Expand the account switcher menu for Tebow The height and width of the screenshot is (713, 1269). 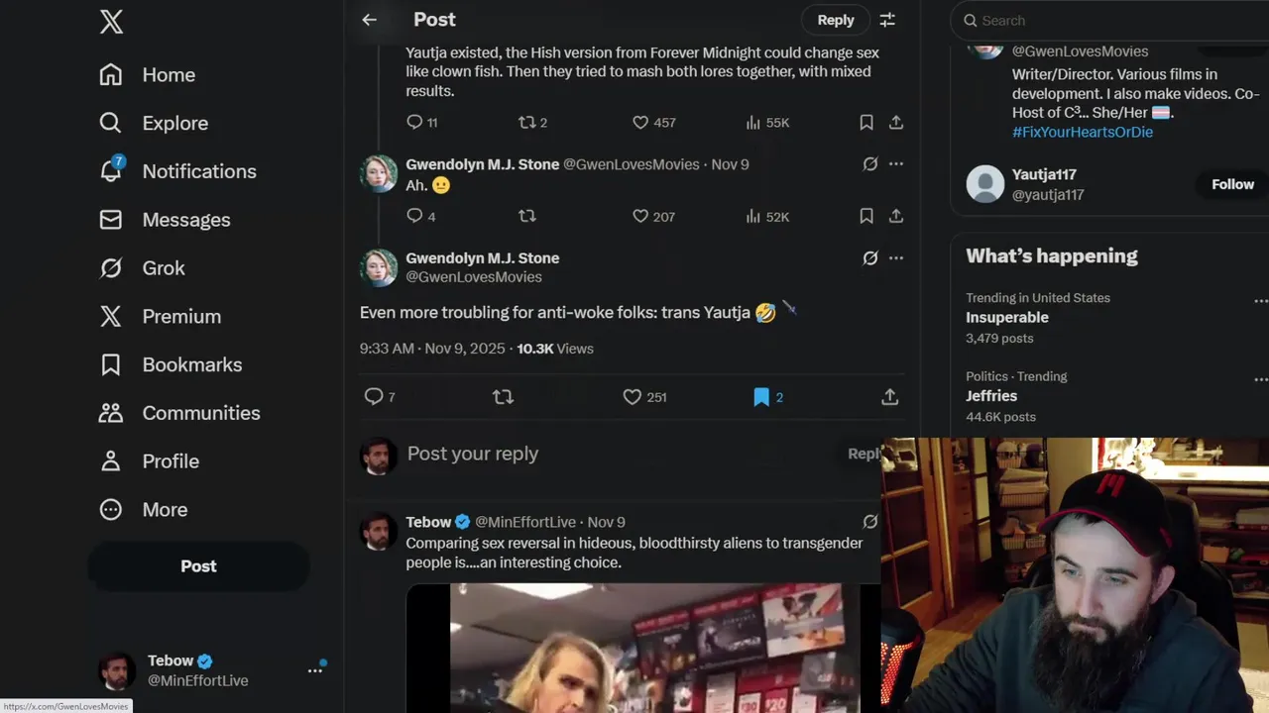coord(315,670)
